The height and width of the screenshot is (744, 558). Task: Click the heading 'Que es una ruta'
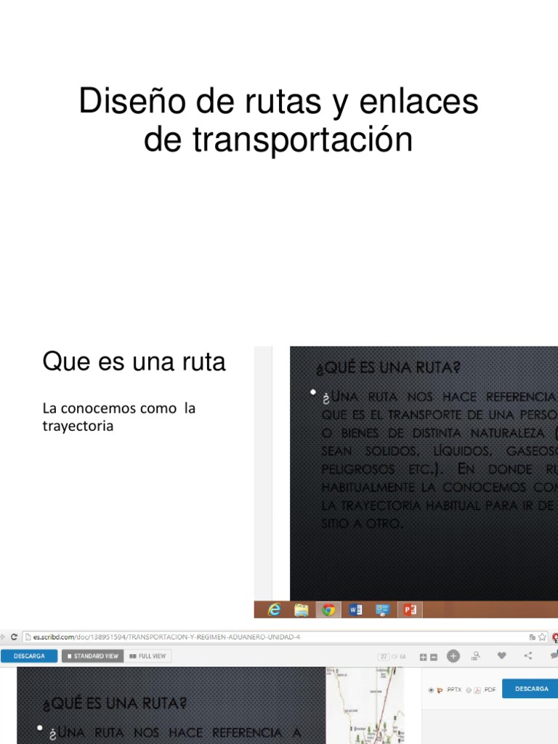134,362
